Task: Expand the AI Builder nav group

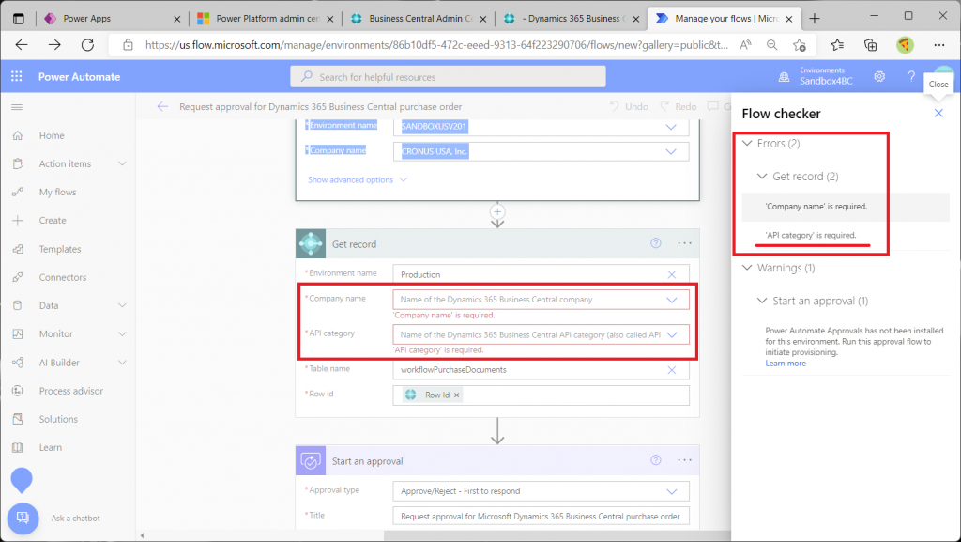Action: coord(122,363)
